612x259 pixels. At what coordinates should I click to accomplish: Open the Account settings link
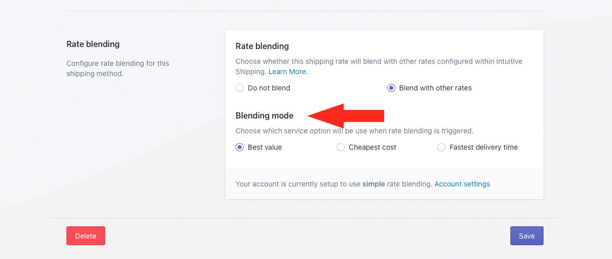pyautogui.click(x=462, y=184)
